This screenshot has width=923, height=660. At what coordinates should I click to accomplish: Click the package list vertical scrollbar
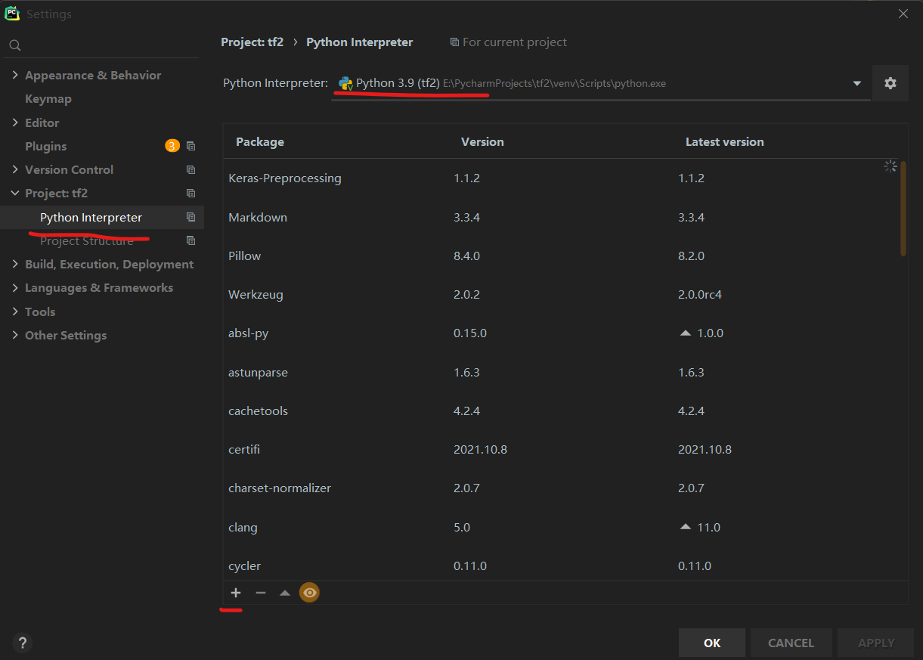[903, 209]
